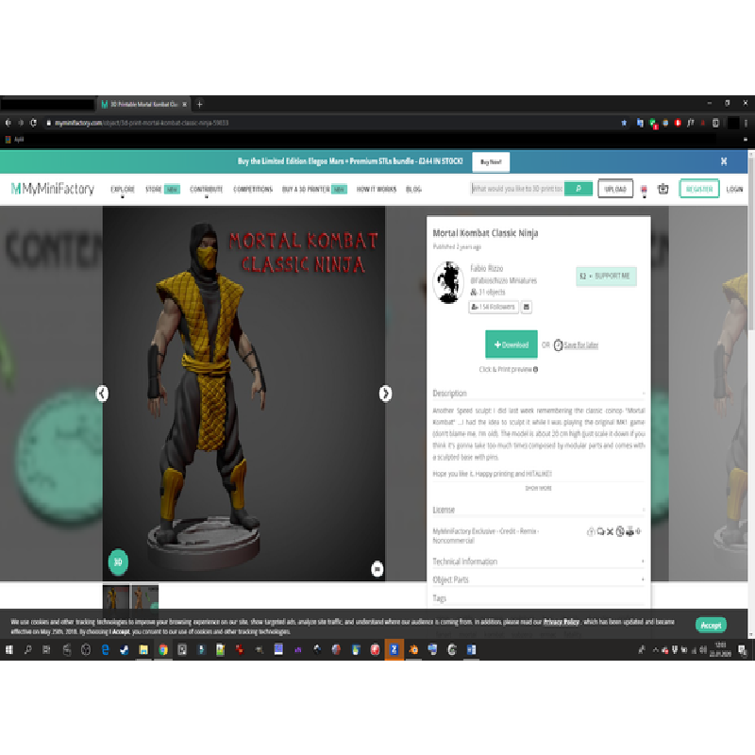Open a new browser tab

[199, 104]
